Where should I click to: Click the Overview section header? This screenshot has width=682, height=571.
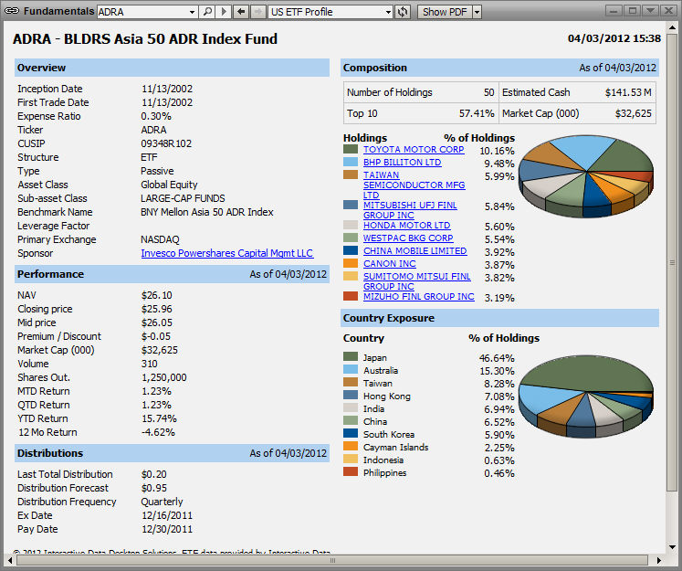coord(172,68)
